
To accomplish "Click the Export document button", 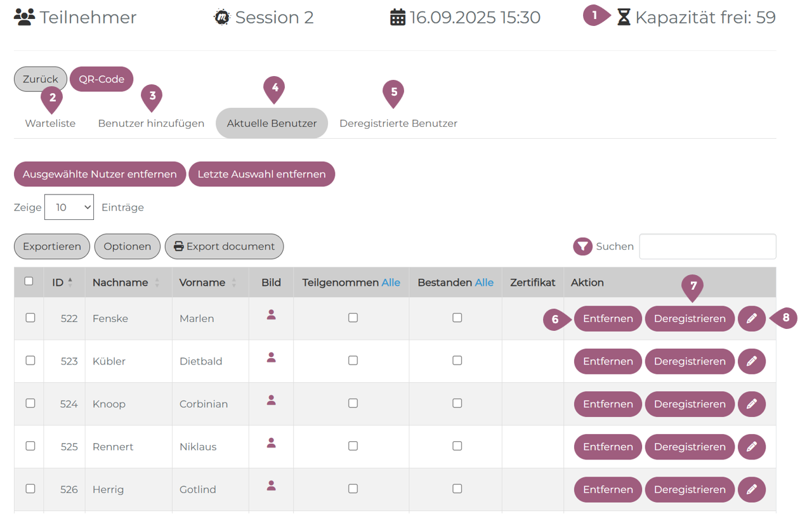I will click(x=224, y=247).
